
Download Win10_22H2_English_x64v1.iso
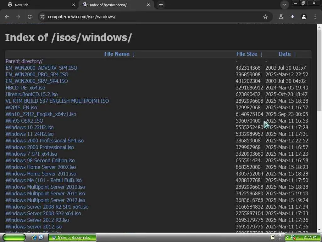(x=41, y=114)
